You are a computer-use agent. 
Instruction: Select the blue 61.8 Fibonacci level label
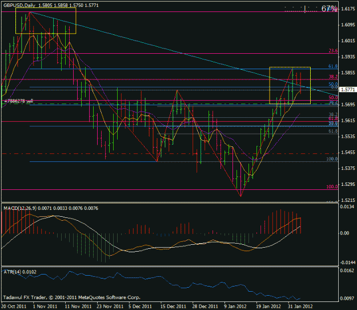(x=333, y=66)
